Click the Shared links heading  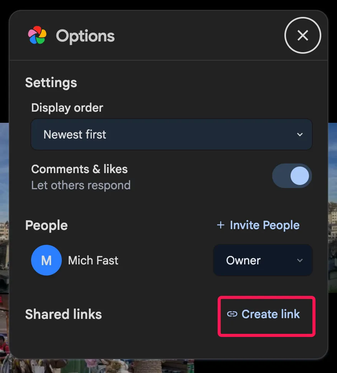tap(63, 315)
